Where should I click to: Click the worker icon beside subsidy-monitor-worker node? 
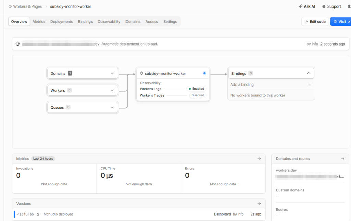tap(142, 73)
